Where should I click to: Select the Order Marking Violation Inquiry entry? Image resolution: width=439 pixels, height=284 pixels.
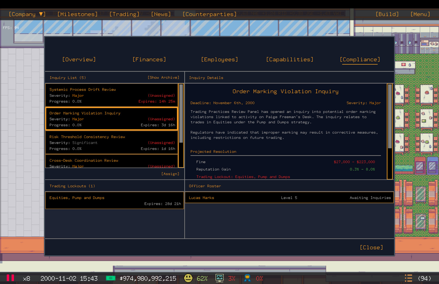tap(111, 119)
